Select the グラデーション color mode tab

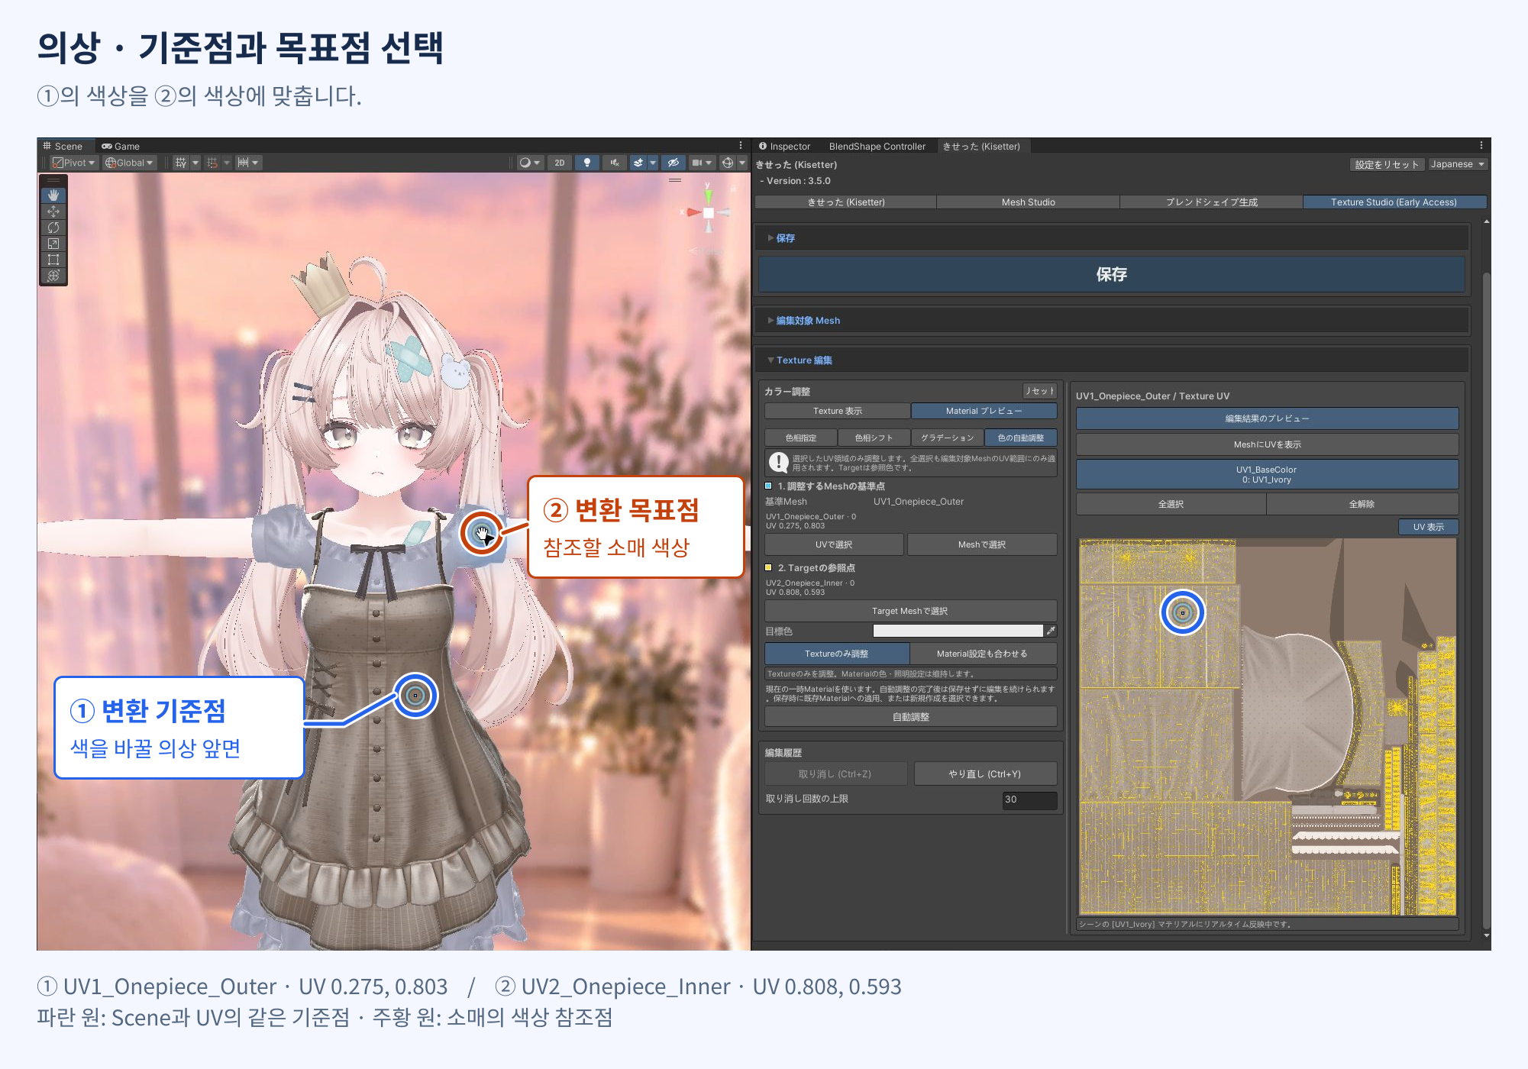[947, 438]
